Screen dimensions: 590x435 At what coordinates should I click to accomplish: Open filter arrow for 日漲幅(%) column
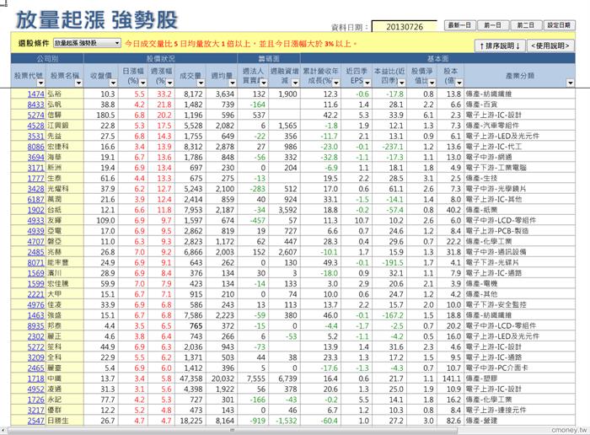142,83
